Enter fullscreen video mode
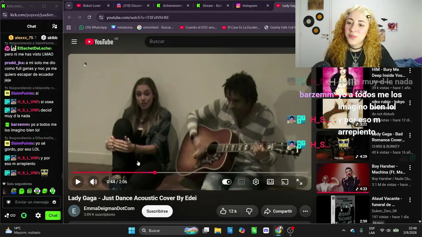422x237 pixels. (x=299, y=182)
